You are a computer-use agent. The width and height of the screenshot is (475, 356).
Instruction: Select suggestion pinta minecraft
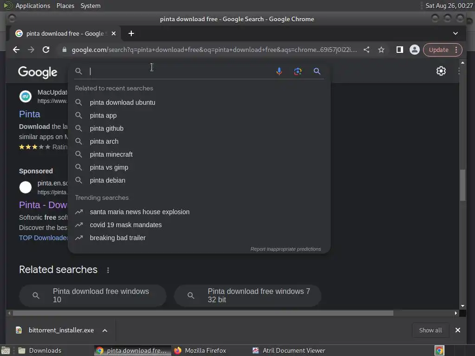pyautogui.click(x=199, y=154)
